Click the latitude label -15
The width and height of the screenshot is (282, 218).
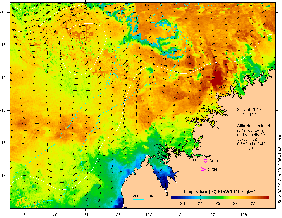click(3, 110)
